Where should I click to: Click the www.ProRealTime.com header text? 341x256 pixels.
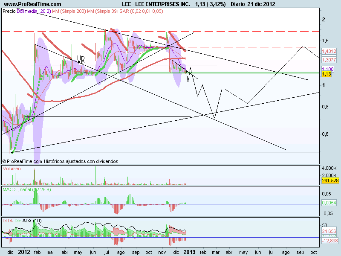[33, 4]
